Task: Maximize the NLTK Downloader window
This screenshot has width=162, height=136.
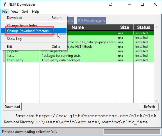Action: [x=142, y=4]
